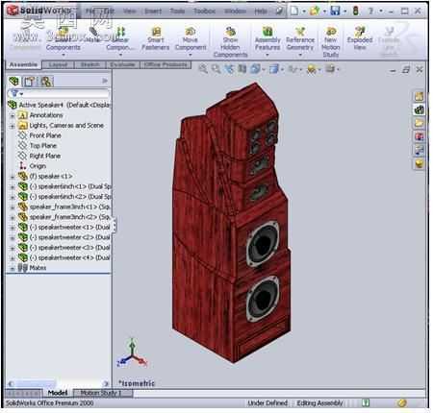Image resolution: width=433 pixels, height=413 pixels.
Task: Click the Save icon in title bar
Action: coord(335,11)
